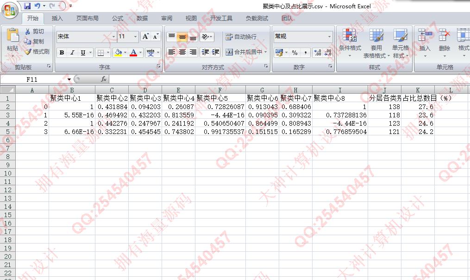Open the 宋体 font name dropdown
This screenshot has height=280, width=470.
click(113, 37)
